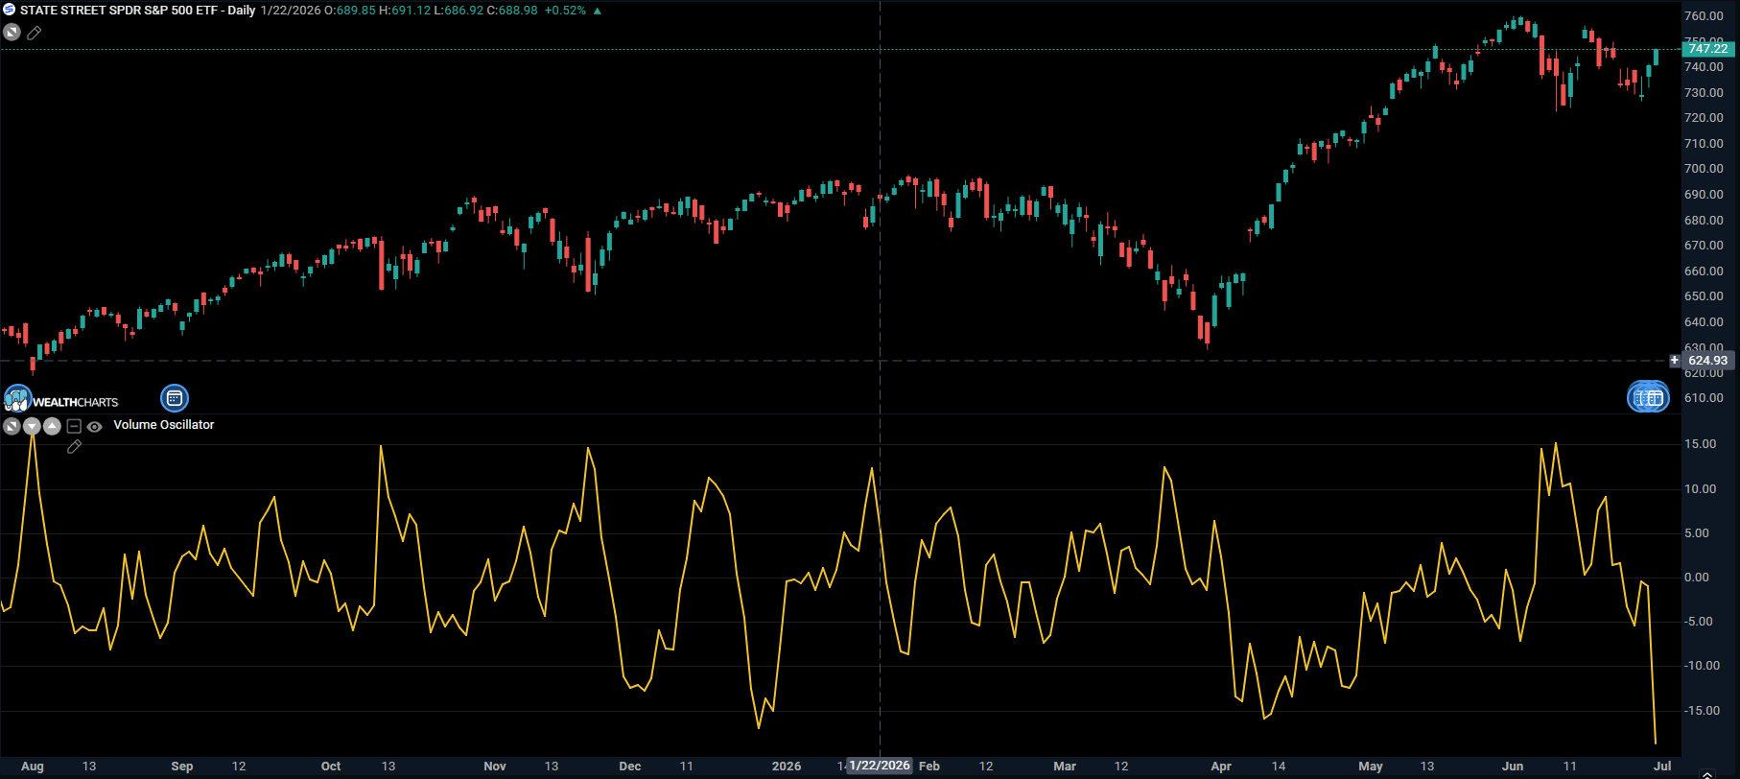Move Volume Oscillator pane up
Image resolution: width=1740 pixels, height=779 pixels.
point(52,426)
